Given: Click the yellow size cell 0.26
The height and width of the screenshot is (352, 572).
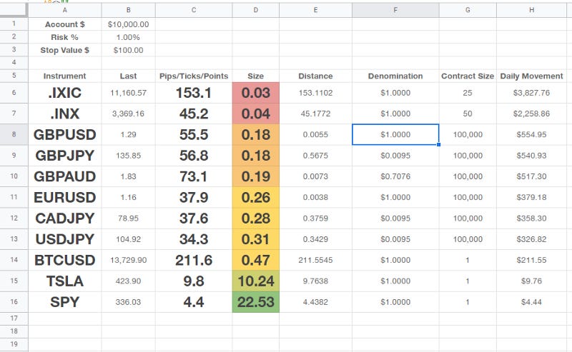Looking at the screenshot, I should click(256, 198).
